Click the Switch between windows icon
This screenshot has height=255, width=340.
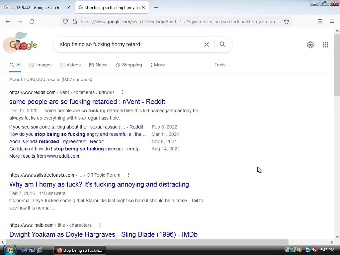click(x=32, y=250)
